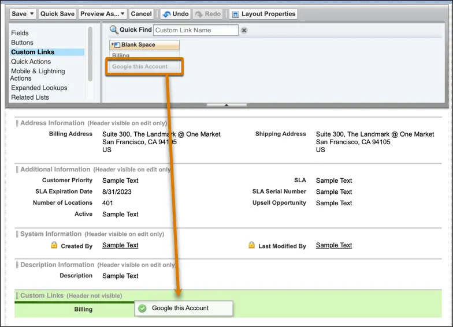Click the Shipping Address field label
The width and height of the screenshot is (453, 327).
point(281,134)
